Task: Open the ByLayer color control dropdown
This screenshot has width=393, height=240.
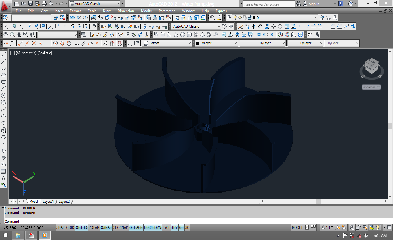Action: (x=216, y=43)
